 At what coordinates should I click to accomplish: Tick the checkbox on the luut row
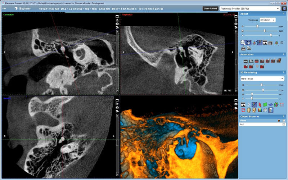coord(284,124)
